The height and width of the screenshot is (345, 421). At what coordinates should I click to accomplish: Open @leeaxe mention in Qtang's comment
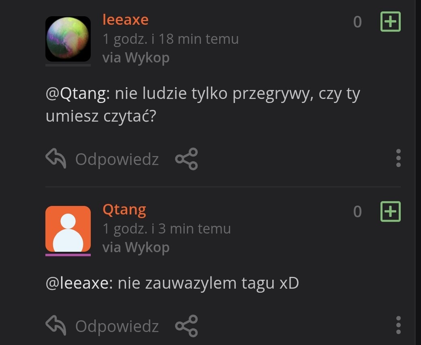[x=79, y=283]
